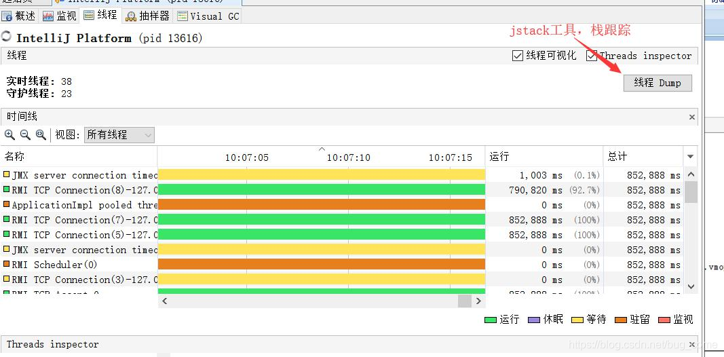Select RMI TCP Connection(5) thread row
This screenshot has height=357, width=724.
pyautogui.click(x=342, y=235)
